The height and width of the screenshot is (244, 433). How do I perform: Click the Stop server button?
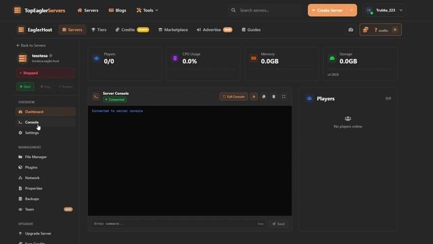coord(45,87)
